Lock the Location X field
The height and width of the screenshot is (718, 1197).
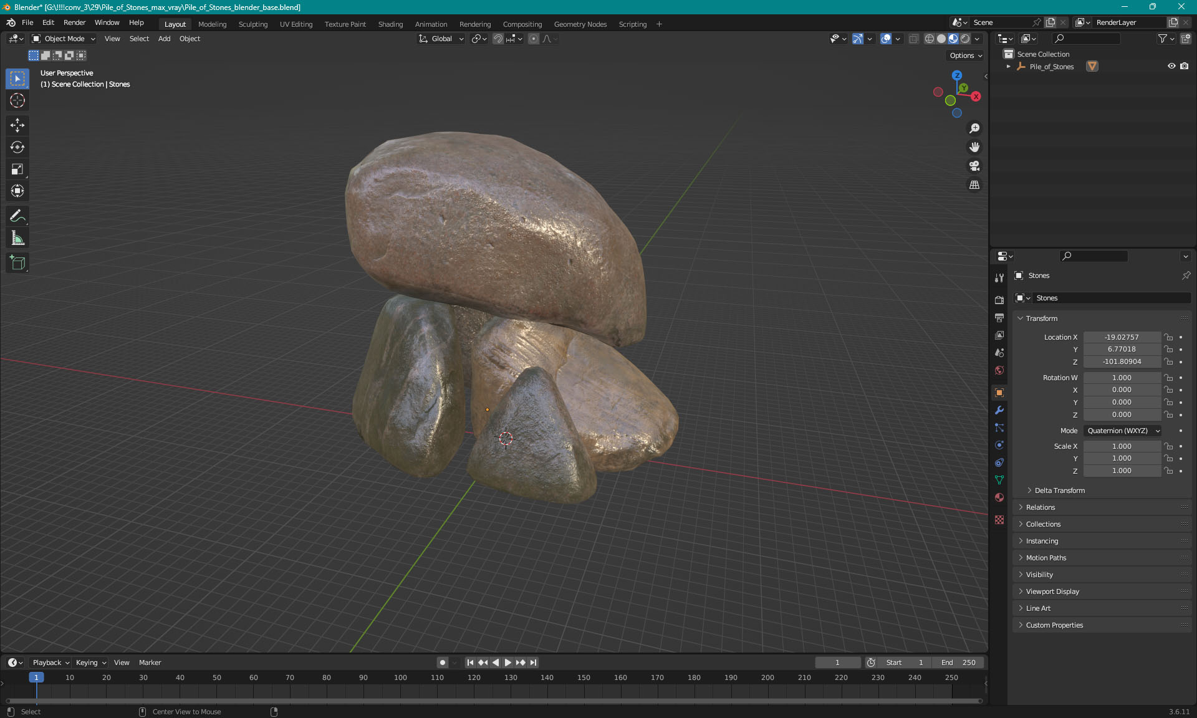pyautogui.click(x=1168, y=337)
